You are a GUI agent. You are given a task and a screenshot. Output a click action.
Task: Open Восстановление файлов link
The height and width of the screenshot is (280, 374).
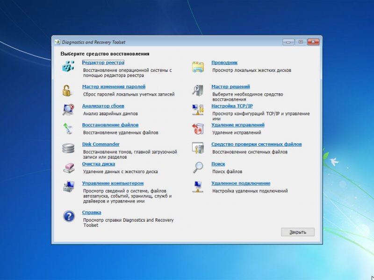pos(110,125)
